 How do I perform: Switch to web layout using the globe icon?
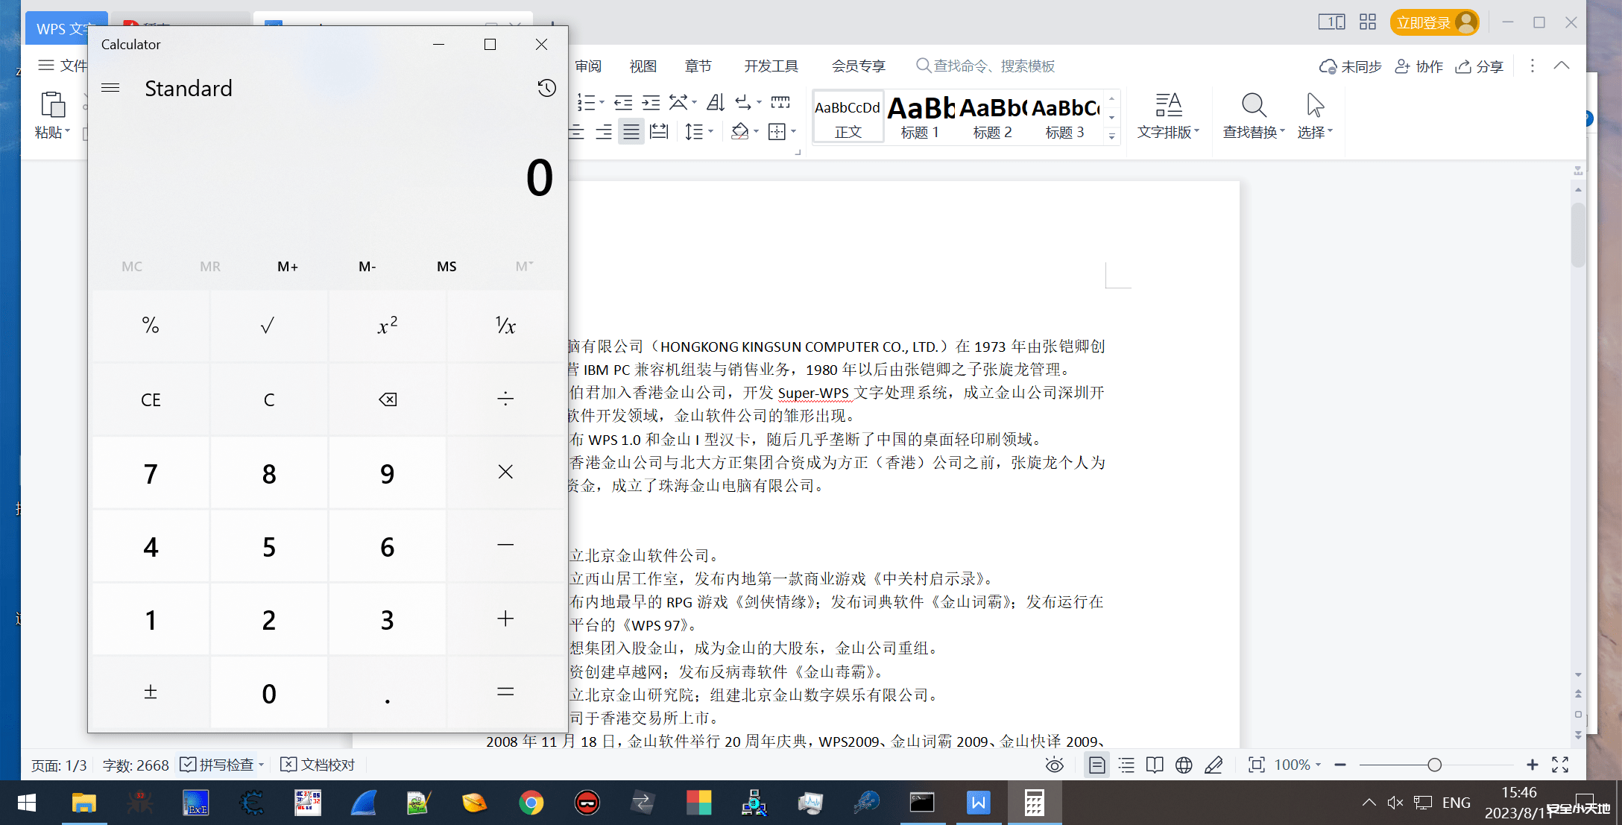[x=1184, y=765]
